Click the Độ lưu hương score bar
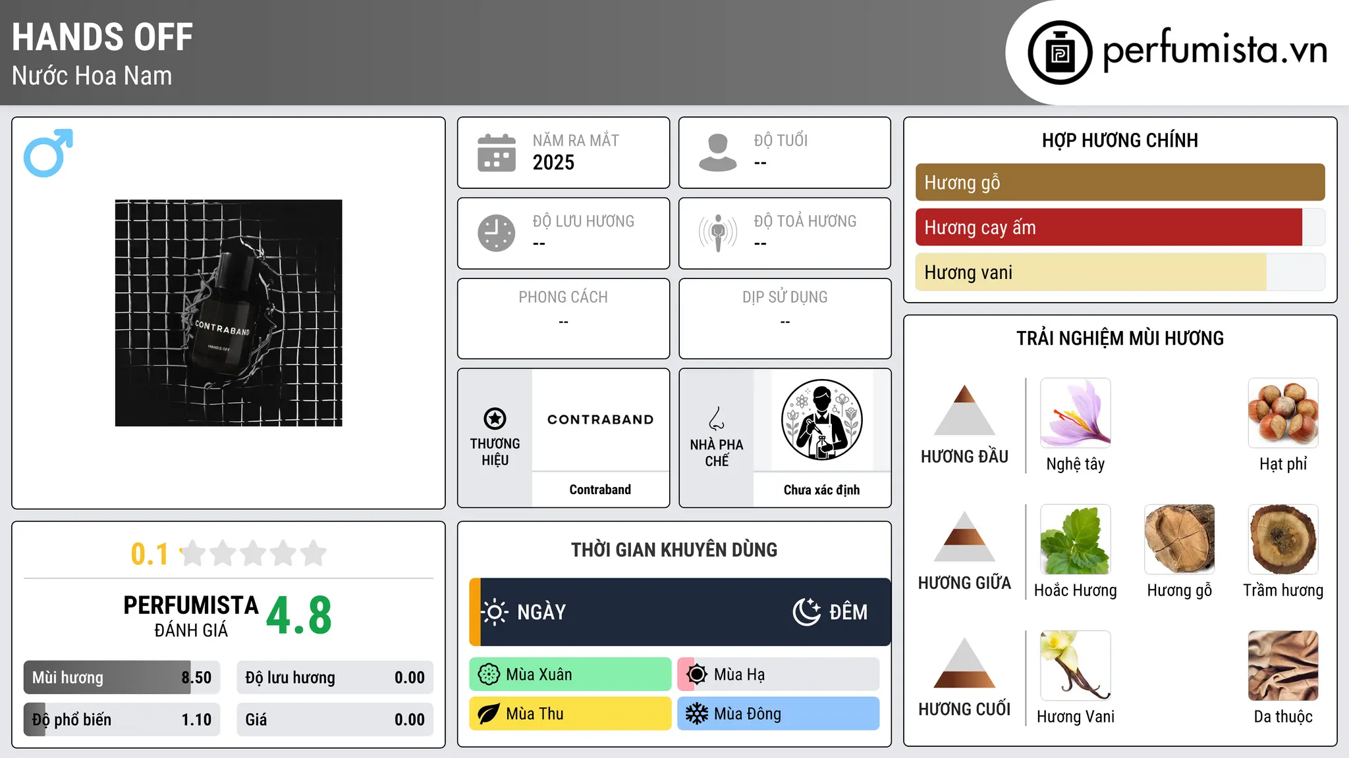1349x758 pixels. (335, 678)
